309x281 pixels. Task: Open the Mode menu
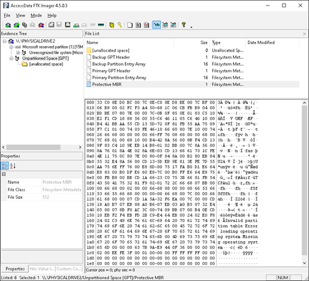36,15
